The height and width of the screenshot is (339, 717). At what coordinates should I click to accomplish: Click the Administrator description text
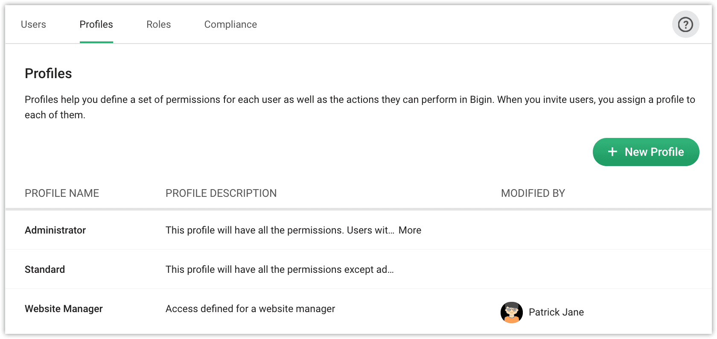coord(280,230)
